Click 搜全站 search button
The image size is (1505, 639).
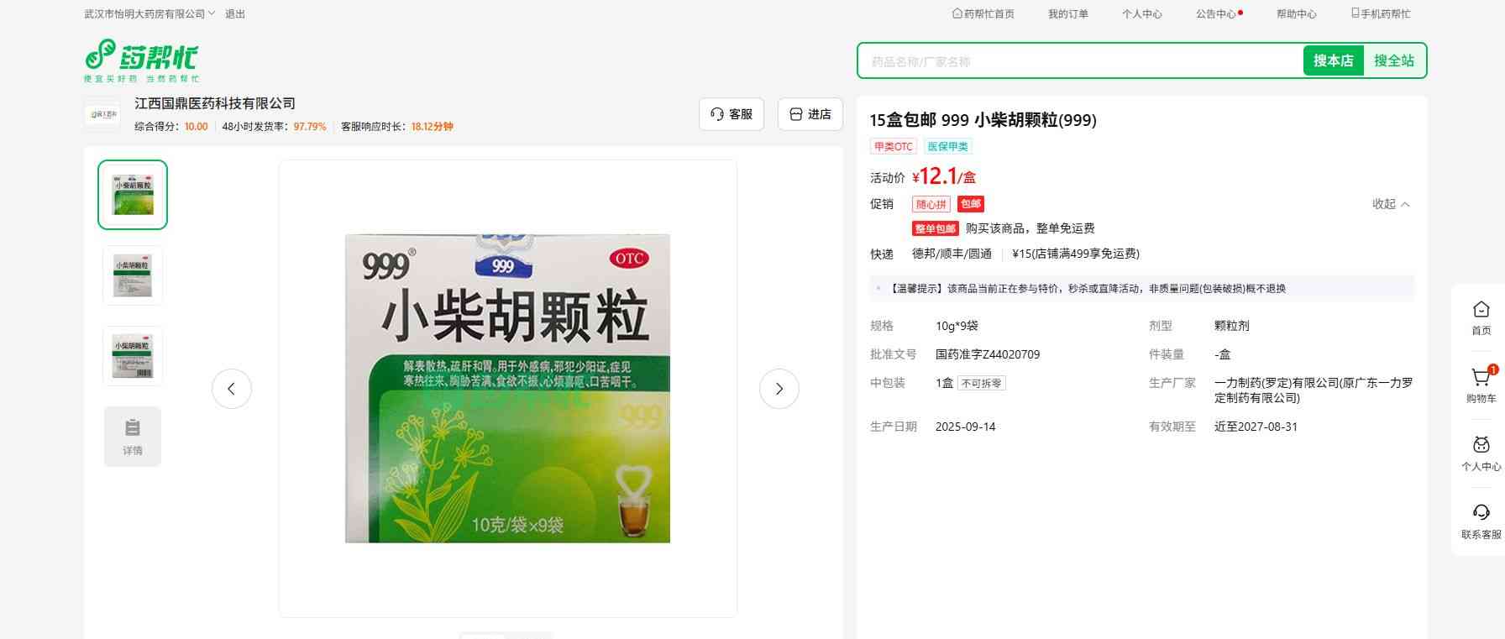(1393, 60)
